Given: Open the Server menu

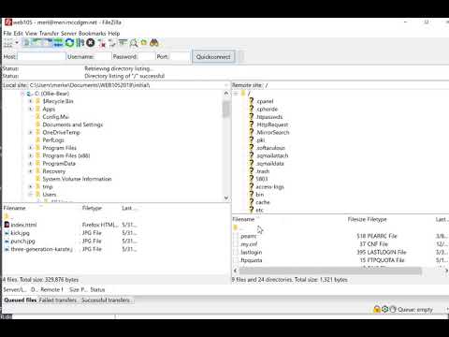Looking at the screenshot, I should tap(68, 33).
